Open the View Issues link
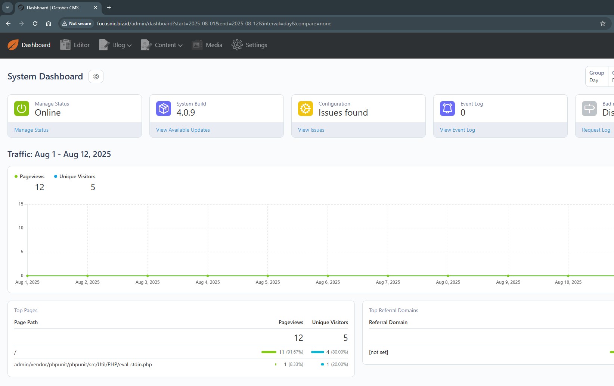Viewport: 614px width, 386px height. (x=311, y=130)
